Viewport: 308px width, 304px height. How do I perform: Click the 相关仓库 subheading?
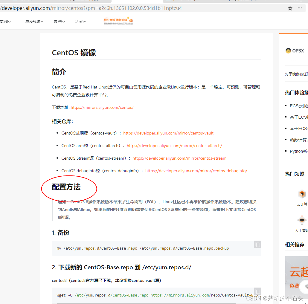(62, 122)
